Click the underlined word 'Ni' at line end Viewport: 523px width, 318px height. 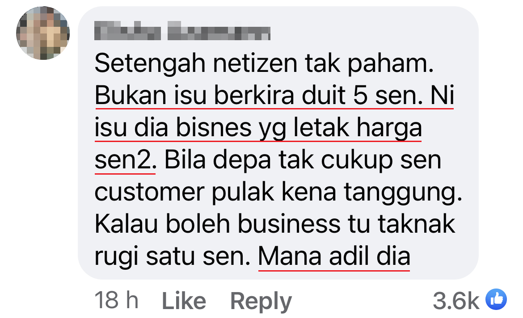[x=442, y=95]
